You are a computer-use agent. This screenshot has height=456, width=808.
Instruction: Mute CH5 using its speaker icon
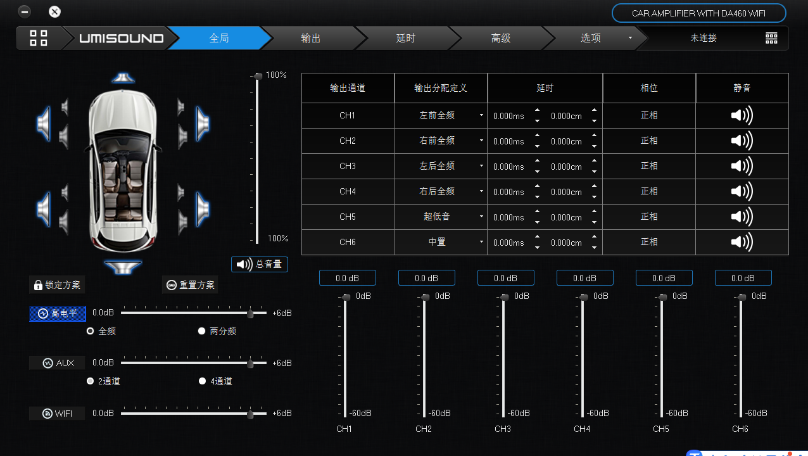(x=742, y=217)
